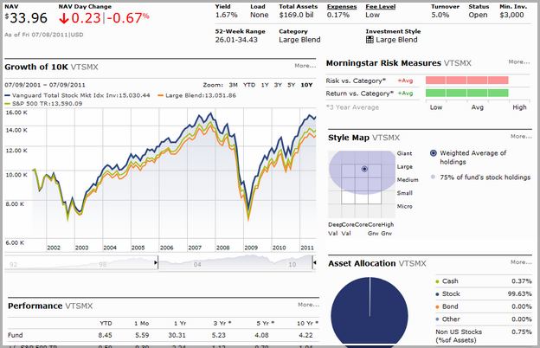Click the asset allocation pie chart
540x348 pixels.
point(370,314)
